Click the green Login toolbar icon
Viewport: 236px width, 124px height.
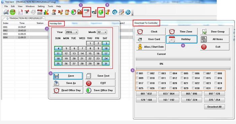tap(13, 12)
